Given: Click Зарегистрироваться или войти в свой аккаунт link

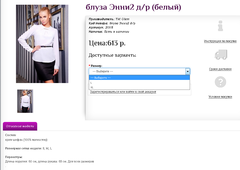Looking at the screenshot, I should [123, 92].
